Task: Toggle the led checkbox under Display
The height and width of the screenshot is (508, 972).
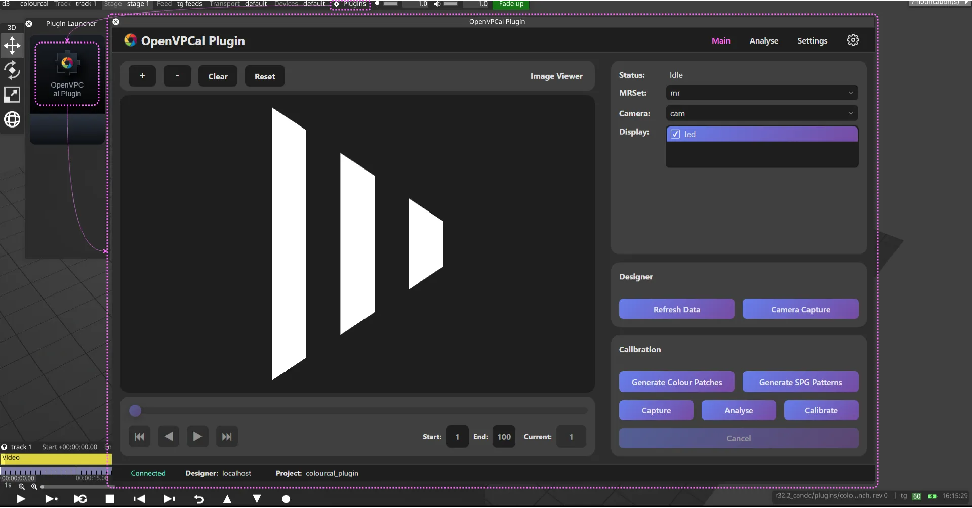Action: pos(676,134)
